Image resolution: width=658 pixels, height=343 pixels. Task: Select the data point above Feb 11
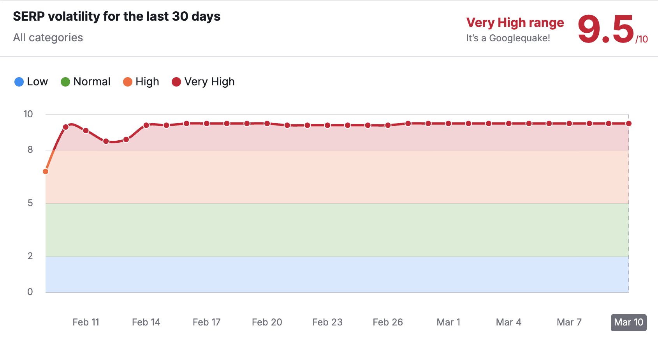click(86, 131)
